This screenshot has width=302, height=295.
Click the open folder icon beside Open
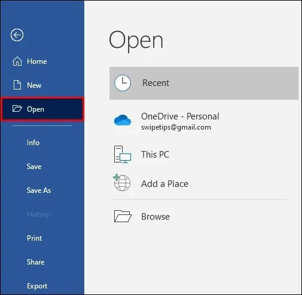click(x=17, y=109)
